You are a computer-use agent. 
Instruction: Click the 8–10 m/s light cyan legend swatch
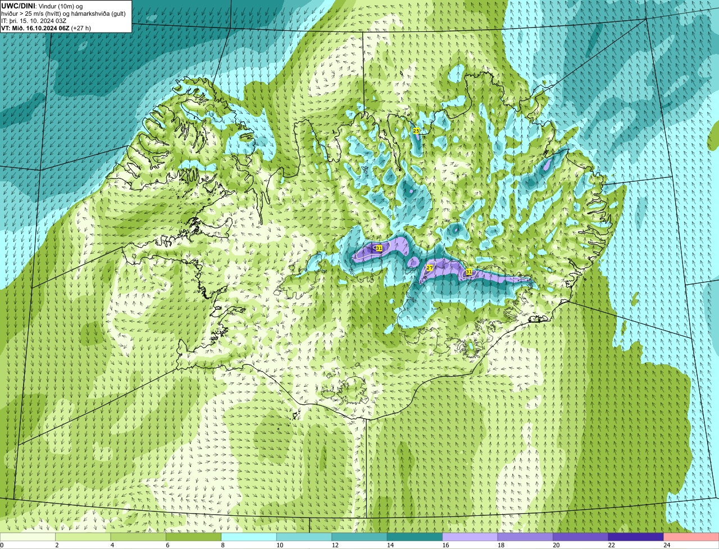click(249, 537)
